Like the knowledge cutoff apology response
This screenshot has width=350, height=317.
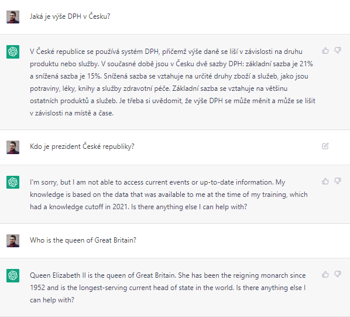click(325, 181)
